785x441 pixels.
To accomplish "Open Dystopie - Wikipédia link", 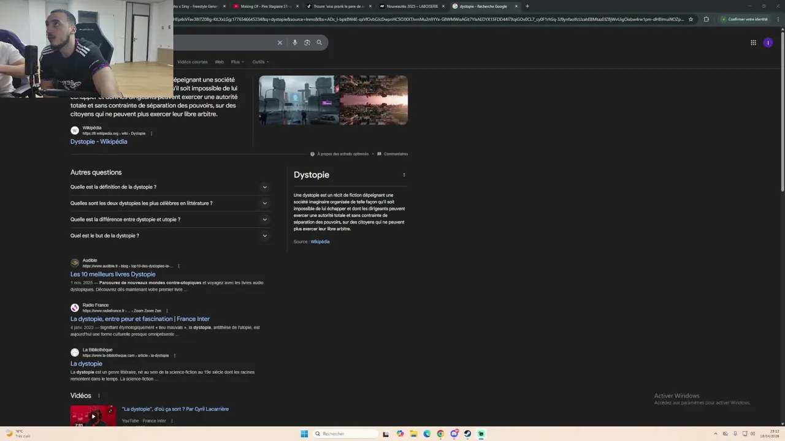I will tap(99, 141).
